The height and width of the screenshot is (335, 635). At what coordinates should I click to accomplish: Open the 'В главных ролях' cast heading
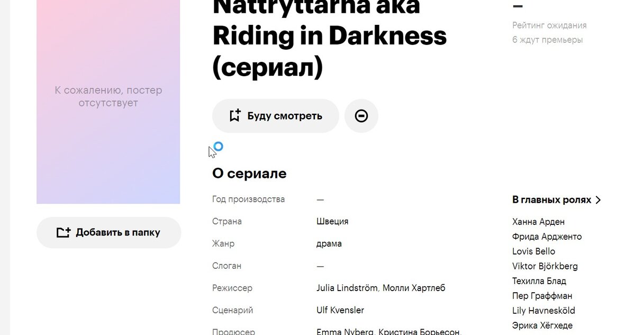tap(552, 200)
